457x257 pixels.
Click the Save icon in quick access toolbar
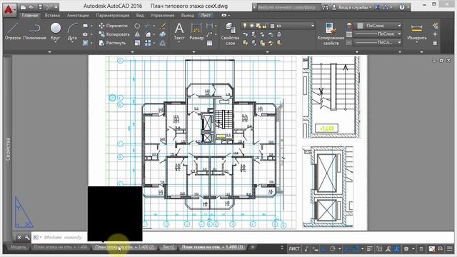(40, 6)
